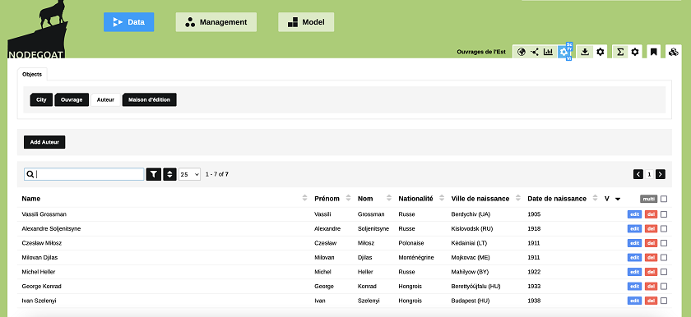Tick the checkbox for Ivan Szelenyi row

click(x=664, y=301)
